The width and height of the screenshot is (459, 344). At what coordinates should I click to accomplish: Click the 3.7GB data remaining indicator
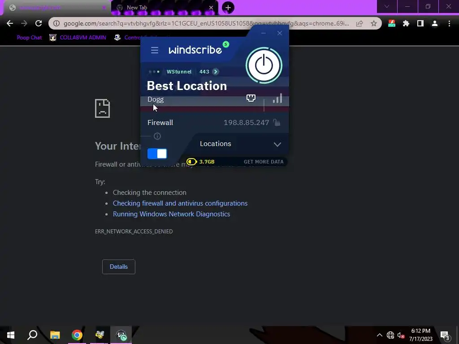(200, 162)
